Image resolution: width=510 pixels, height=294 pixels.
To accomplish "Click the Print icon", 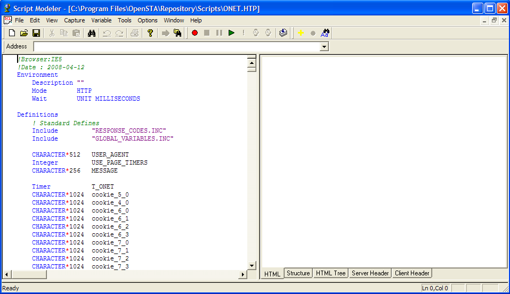I will pyautogui.click(x=135, y=33).
